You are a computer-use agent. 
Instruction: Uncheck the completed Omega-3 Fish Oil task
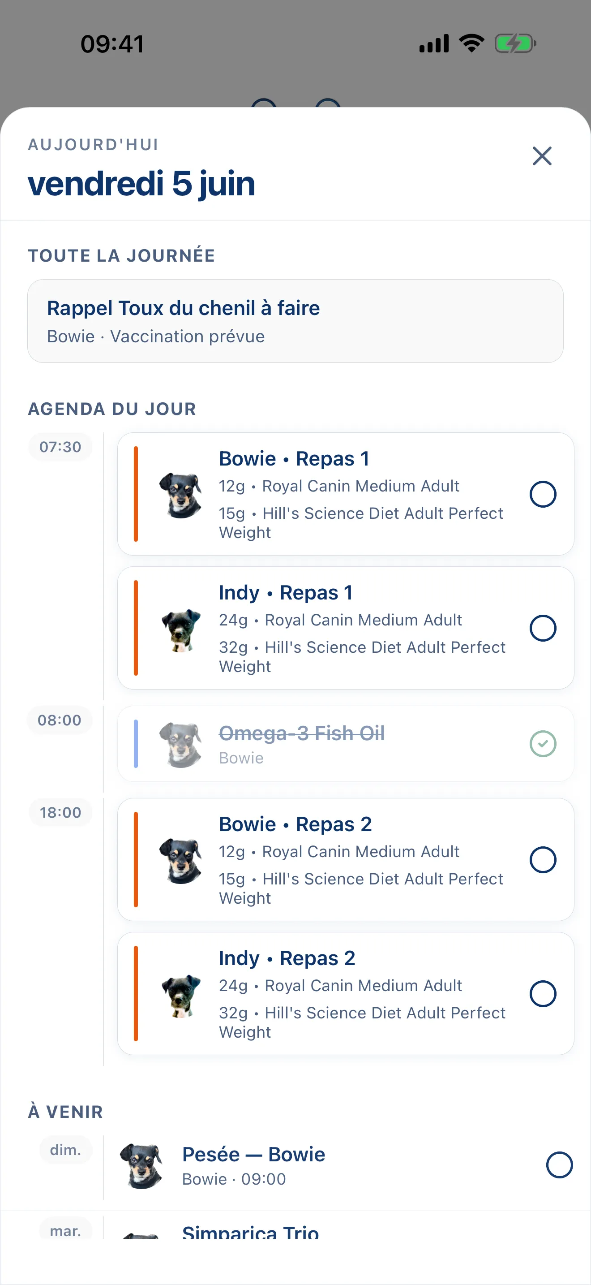pos(543,743)
